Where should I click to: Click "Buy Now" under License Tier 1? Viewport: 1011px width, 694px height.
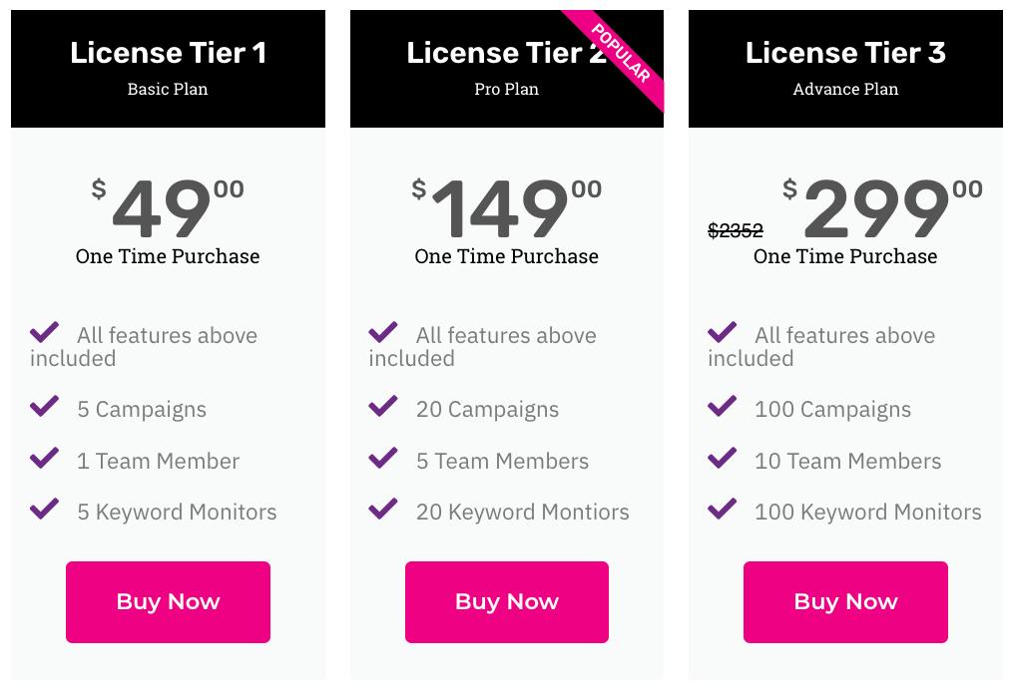tap(168, 601)
